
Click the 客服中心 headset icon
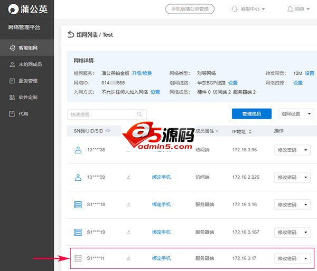pyautogui.click(x=235, y=9)
